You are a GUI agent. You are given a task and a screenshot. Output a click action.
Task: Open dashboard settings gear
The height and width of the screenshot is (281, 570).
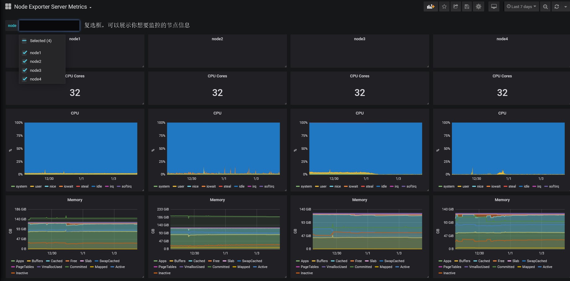[479, 6]
